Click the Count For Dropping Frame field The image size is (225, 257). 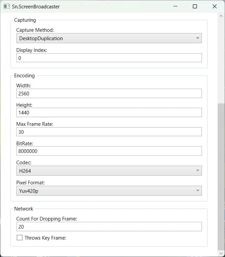click(x=109, y=227)
